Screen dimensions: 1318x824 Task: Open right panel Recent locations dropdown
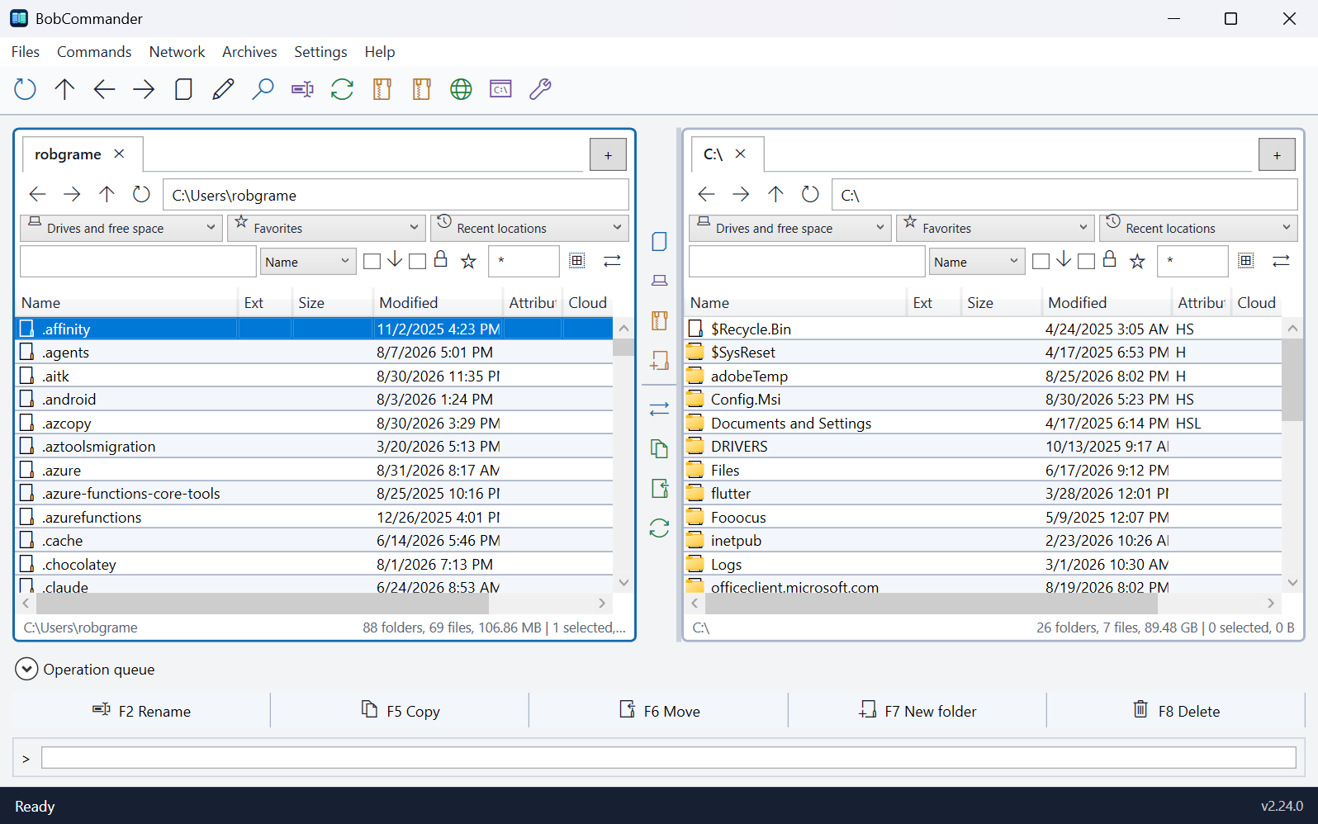tap(1198, 228)
